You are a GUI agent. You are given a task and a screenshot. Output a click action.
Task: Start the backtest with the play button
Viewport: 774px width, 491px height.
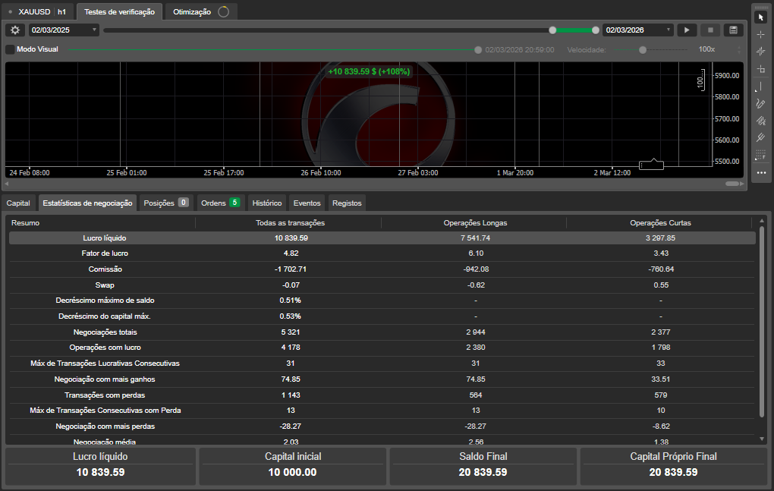pos(686,30)
